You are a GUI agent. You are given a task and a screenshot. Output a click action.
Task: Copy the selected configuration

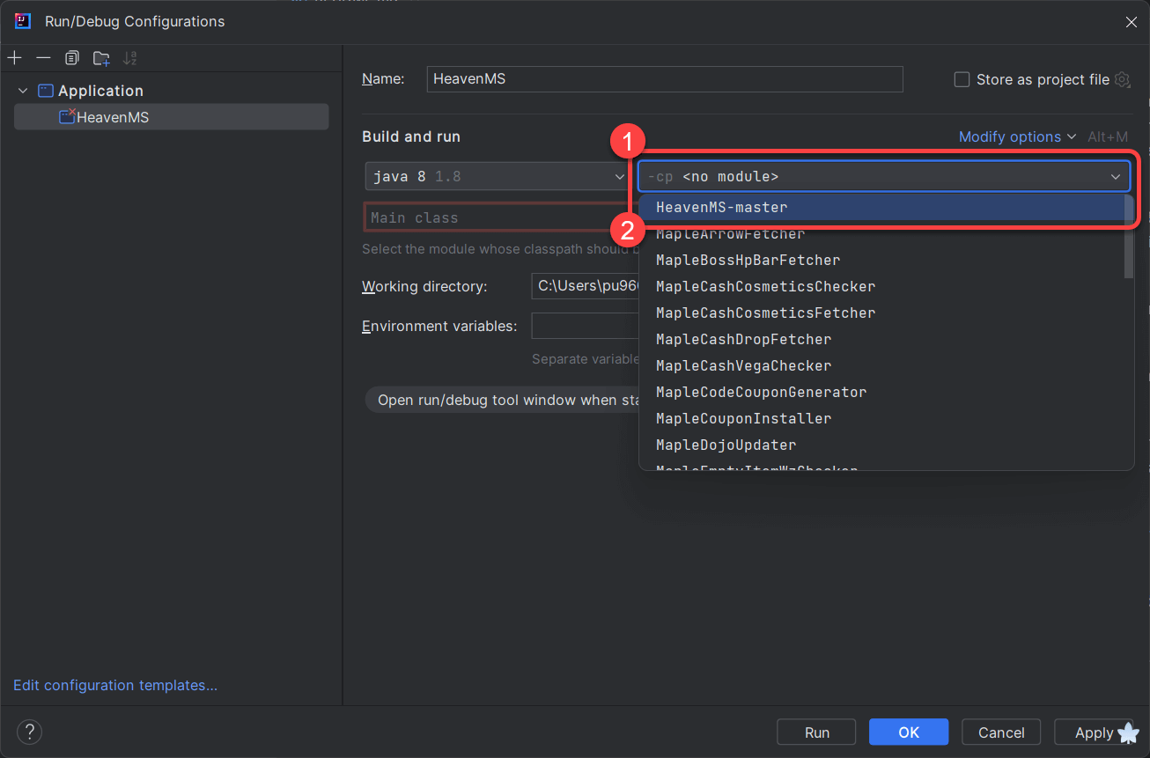click(x=72, y=58)
